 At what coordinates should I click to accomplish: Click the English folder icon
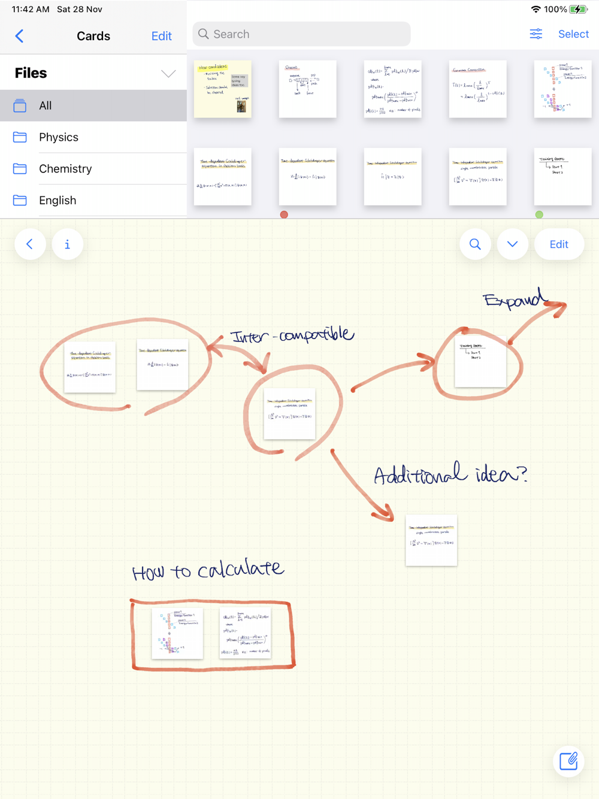[20, 200]
